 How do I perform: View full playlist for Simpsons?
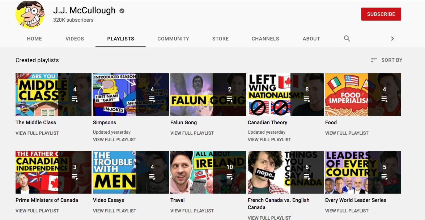point(115,140)
